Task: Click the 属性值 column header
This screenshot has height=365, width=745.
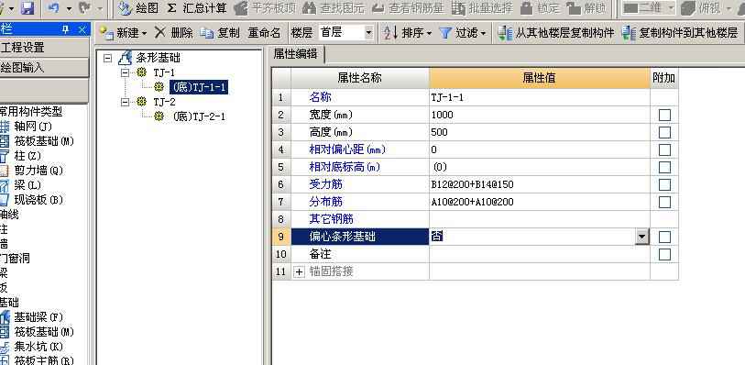Action: (x=539, y=78)
